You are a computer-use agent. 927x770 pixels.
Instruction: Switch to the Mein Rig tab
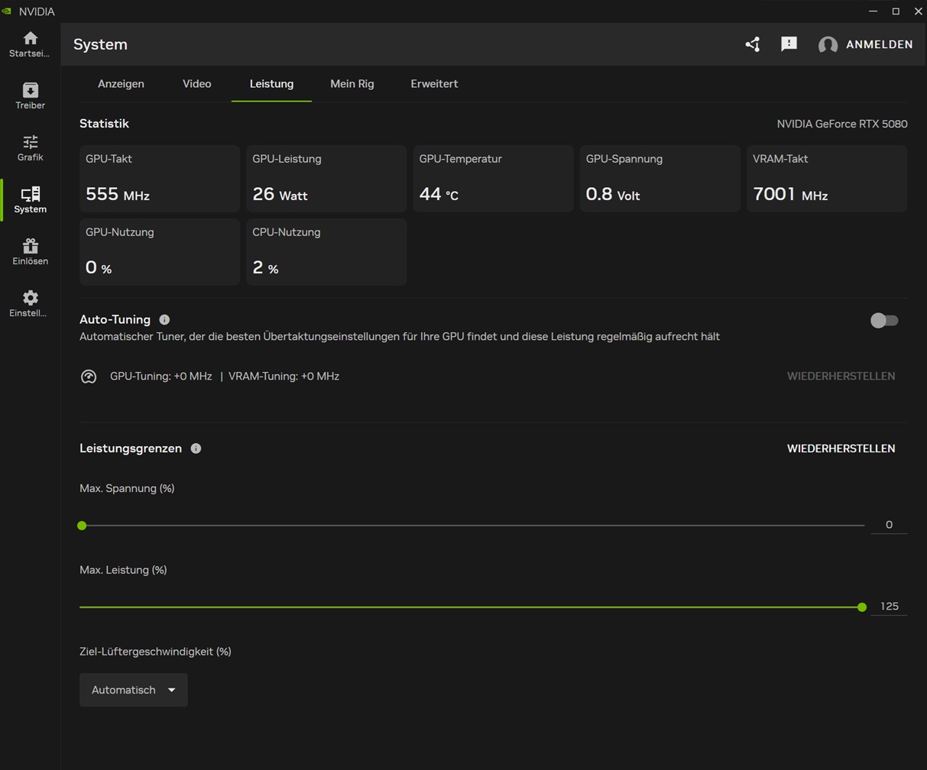click(352, 84)
